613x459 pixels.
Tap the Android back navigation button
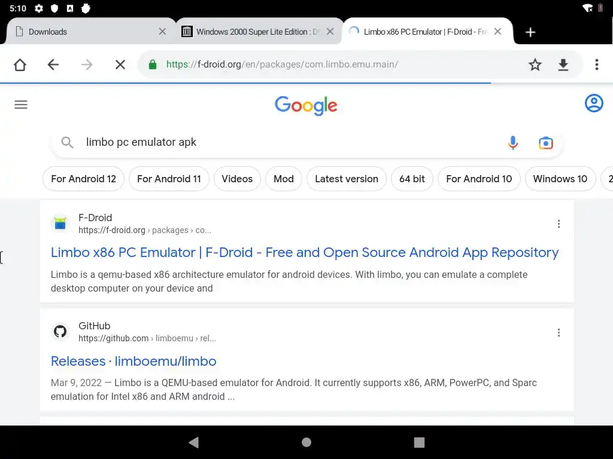tap(194, 442)
